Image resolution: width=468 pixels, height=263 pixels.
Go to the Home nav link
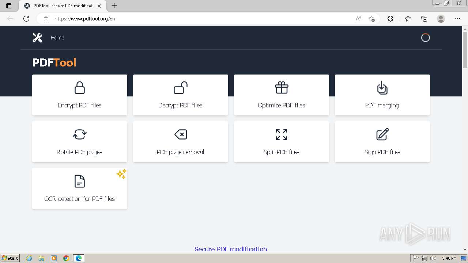(x=57, y=38)
